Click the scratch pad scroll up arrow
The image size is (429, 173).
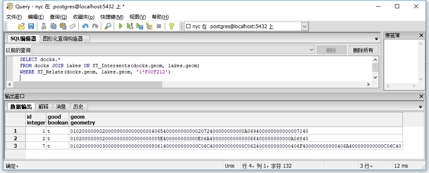421,43
